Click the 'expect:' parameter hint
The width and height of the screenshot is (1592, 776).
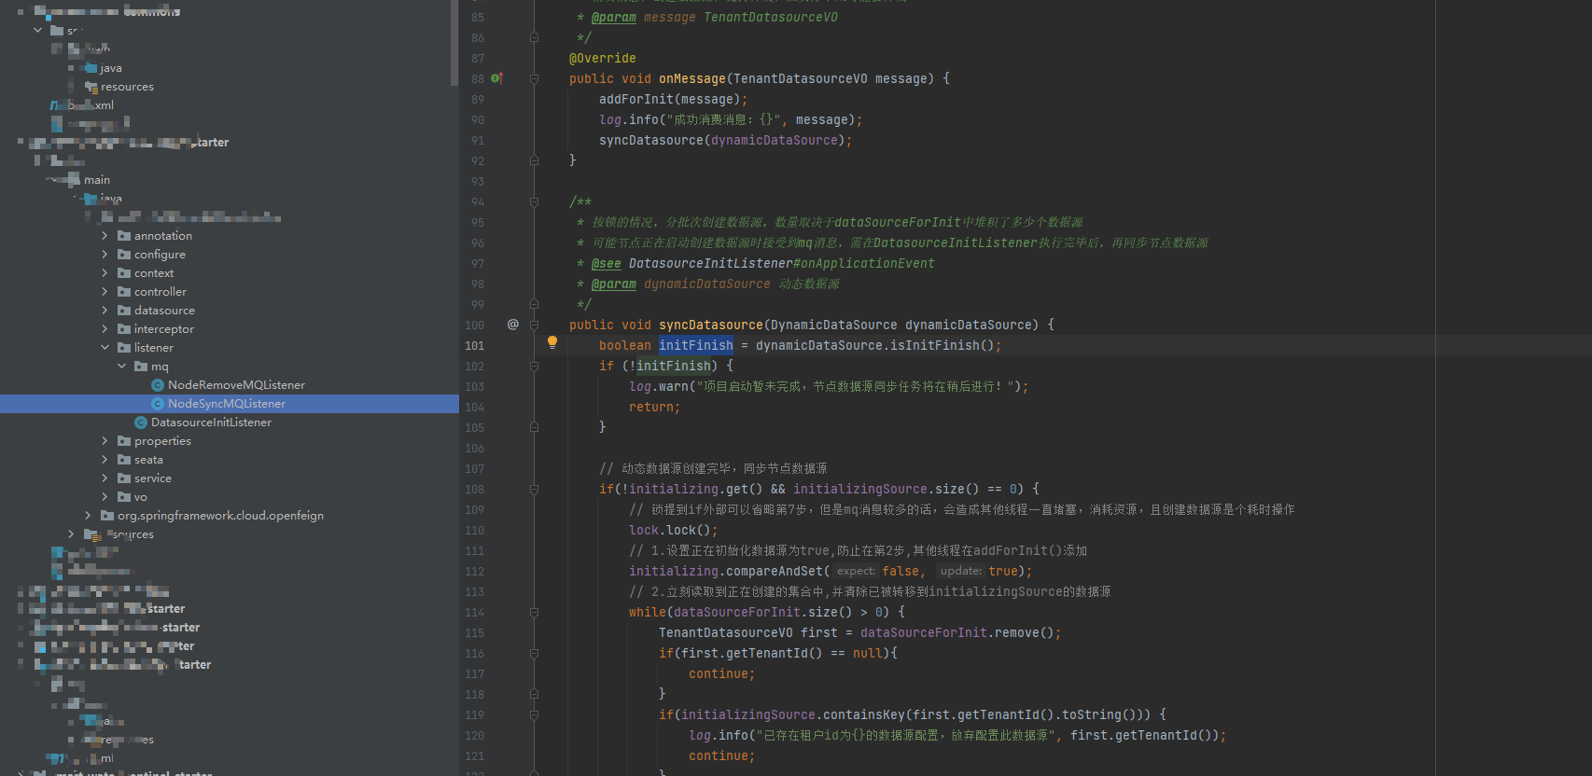(x=856, y=572)
